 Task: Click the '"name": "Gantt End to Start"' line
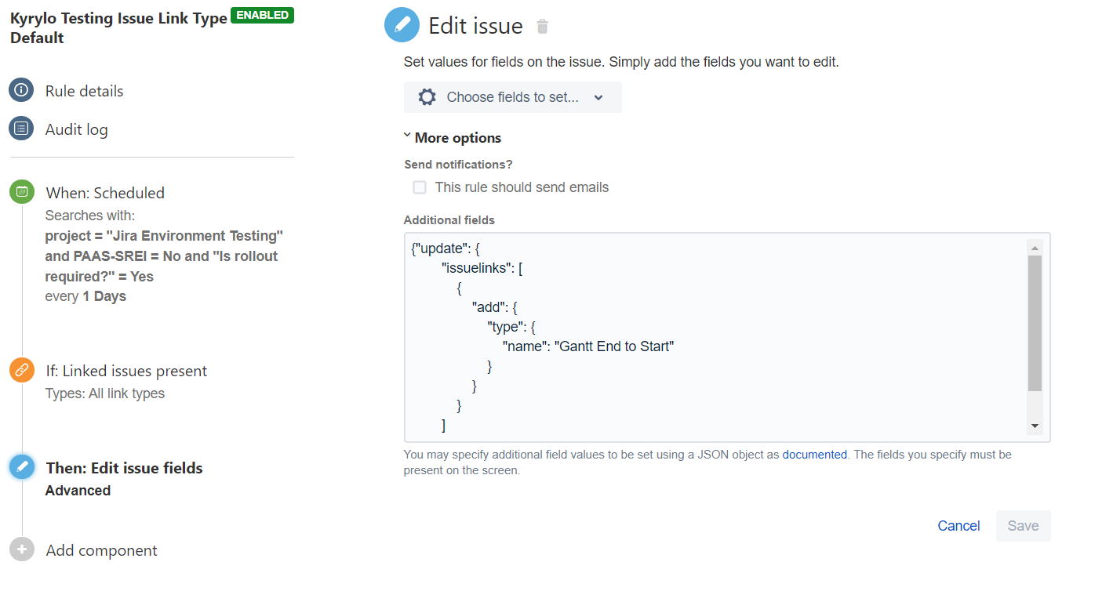pyautogui.click(x=588, y=346)
